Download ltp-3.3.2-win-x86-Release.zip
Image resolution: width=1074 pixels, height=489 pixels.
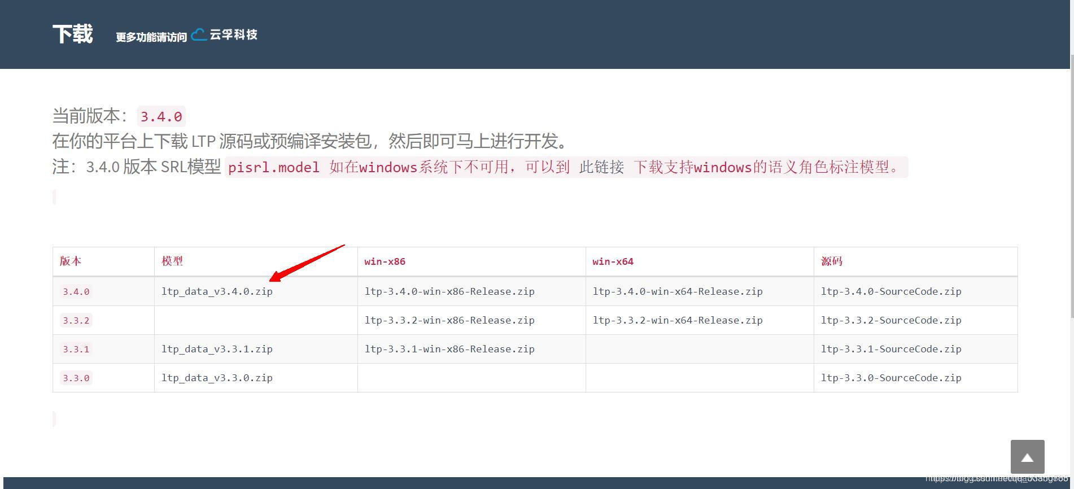449,320
